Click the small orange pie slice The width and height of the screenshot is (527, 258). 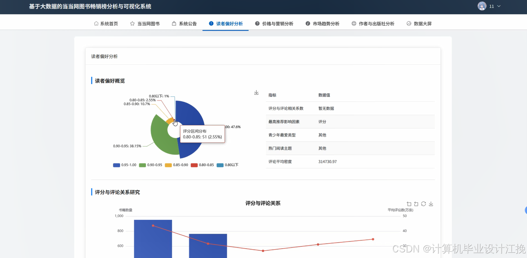coord(170,121)
